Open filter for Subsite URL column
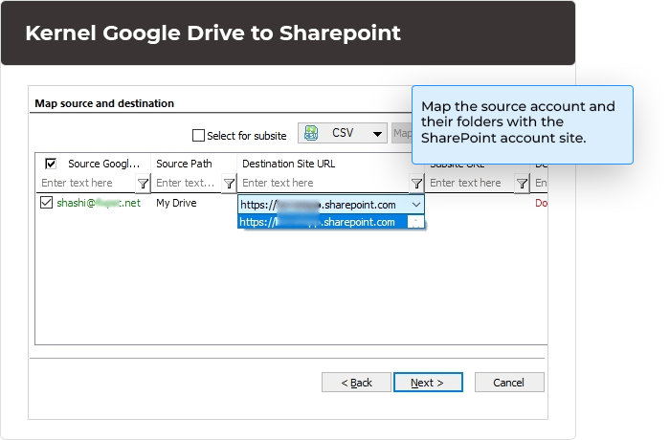Image resolution: width=670 pixels, height=440 pixels. [x=522, y=184]
